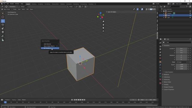Open the Tool properties tab icon
Screen dimensions: 192x108
[x=160, y=43]
